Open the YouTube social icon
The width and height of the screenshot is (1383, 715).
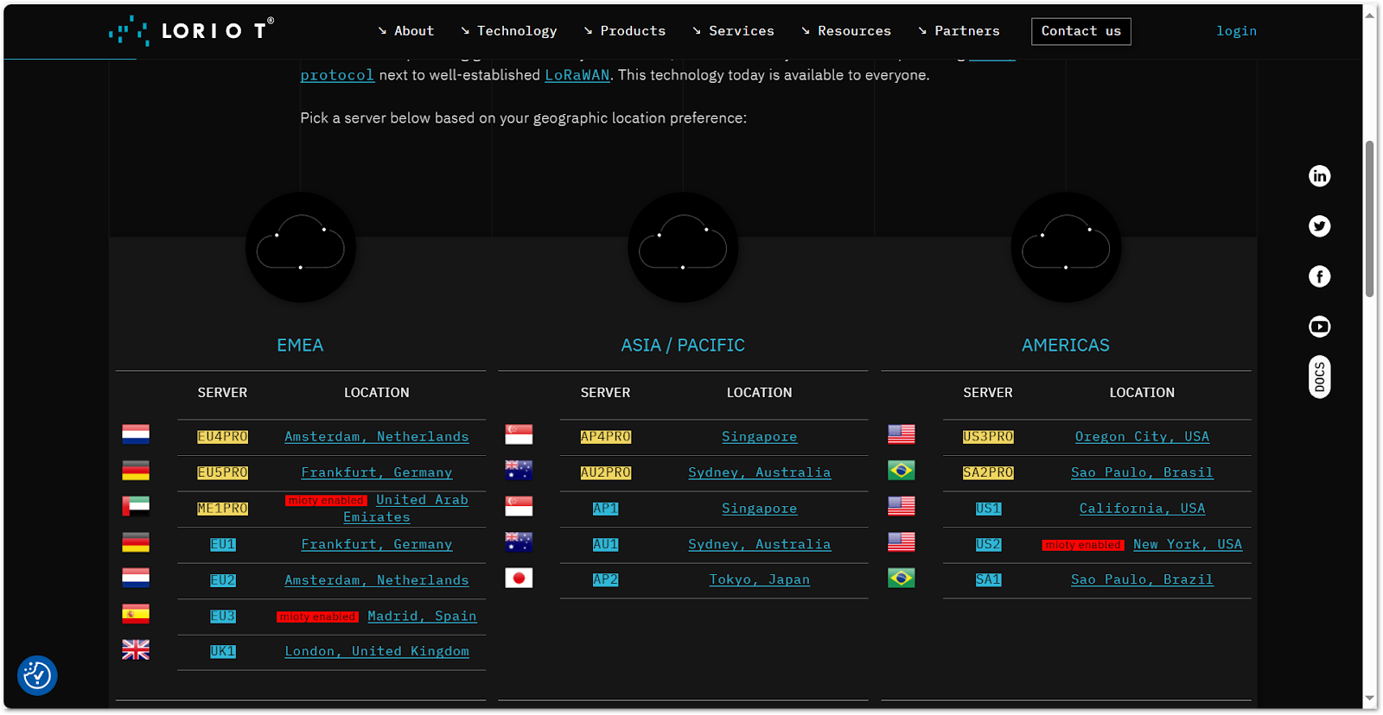tap(1319, 326)
